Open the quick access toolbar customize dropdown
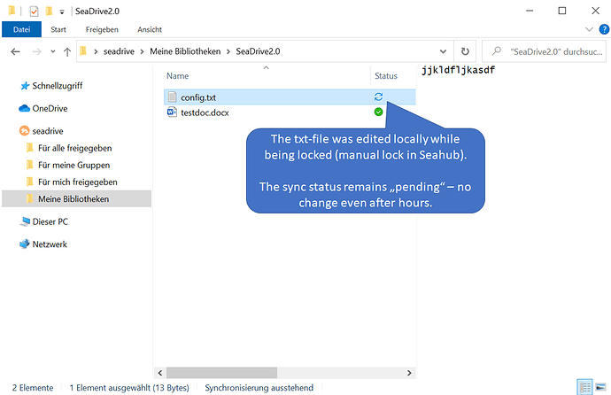The image size is (611, 395). tap(62, 12)
